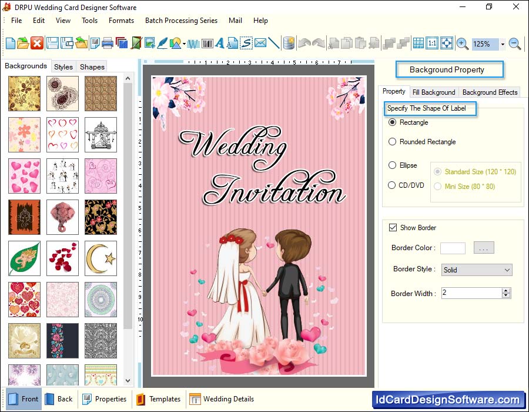Viewport: 529px width, 412px height.
Task: Open the Templates button in bottom bar
Action: click(158, 399)
